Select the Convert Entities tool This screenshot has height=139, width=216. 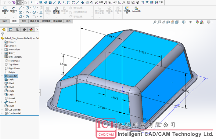pyautogui.click(x=56, y=10)
